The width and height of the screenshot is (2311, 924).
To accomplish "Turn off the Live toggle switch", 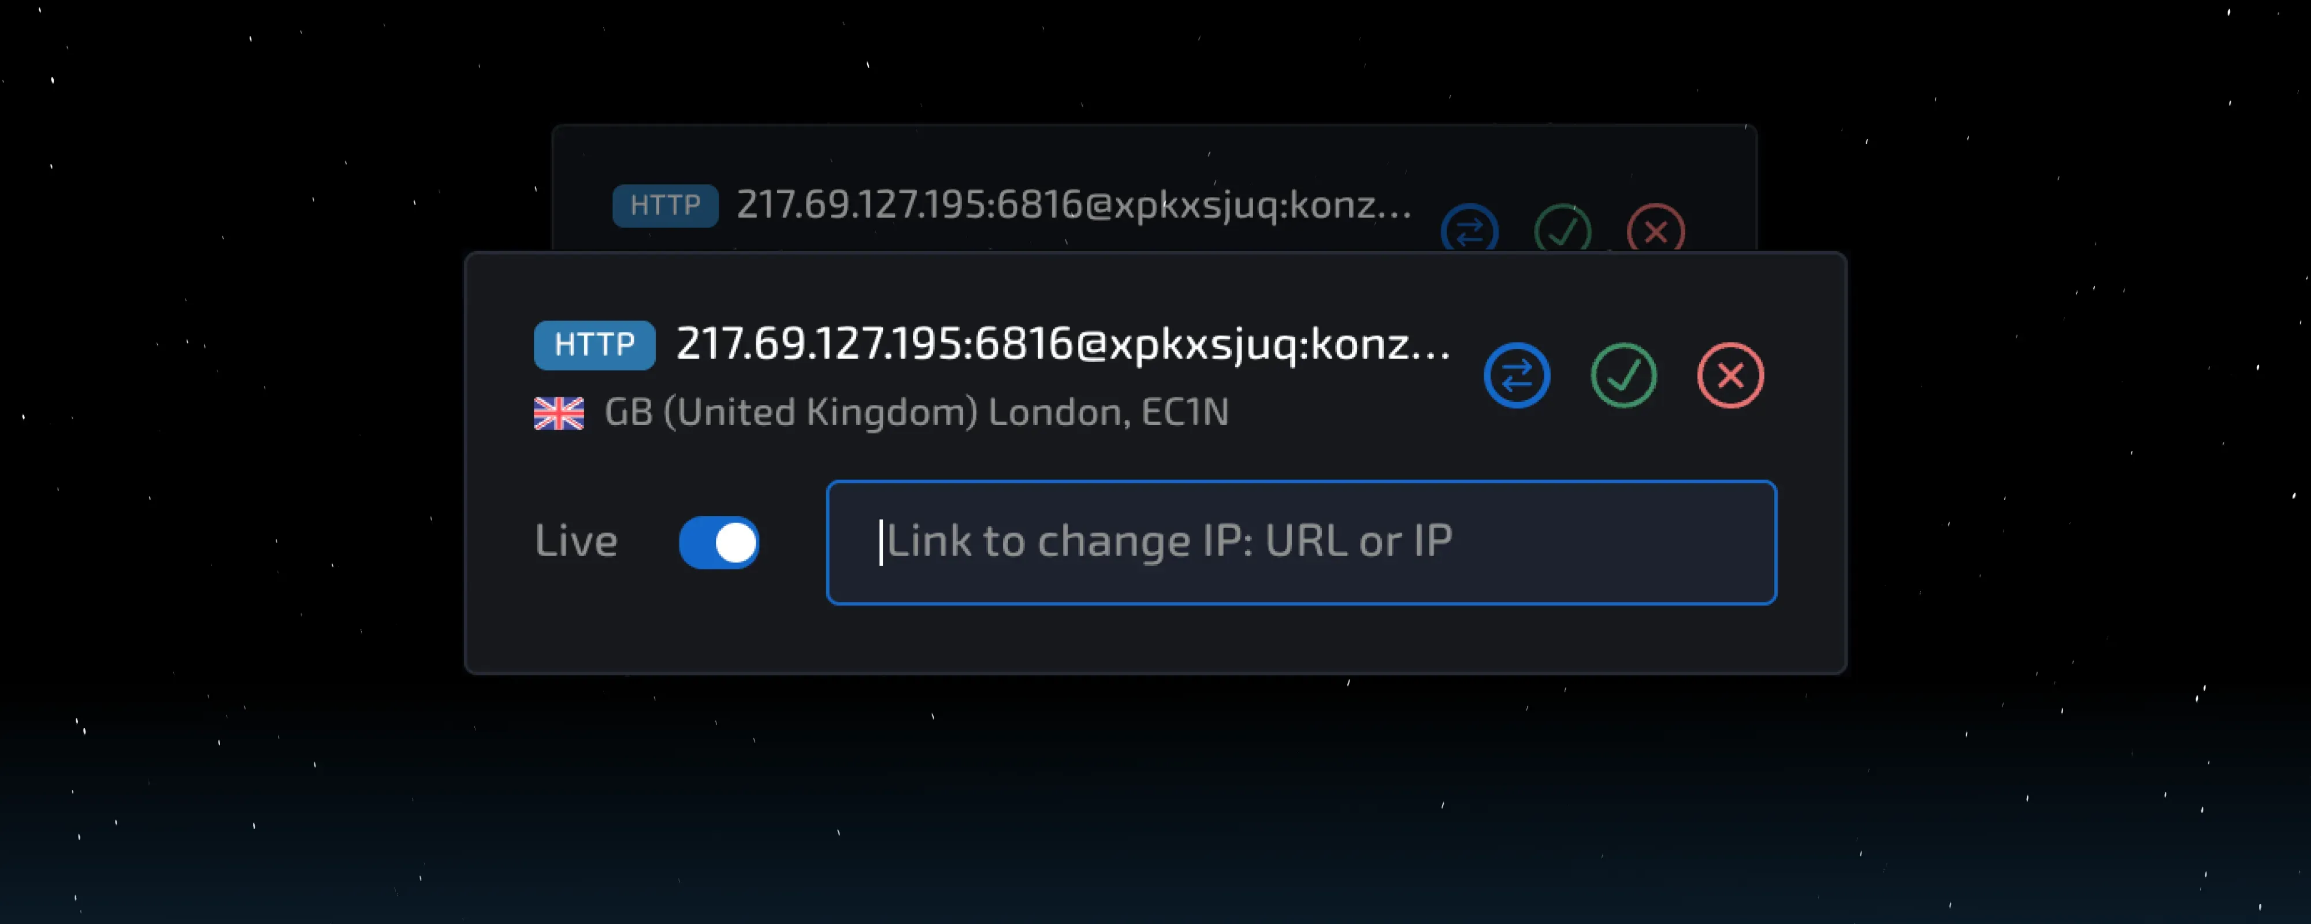I will tap(719, 543).
